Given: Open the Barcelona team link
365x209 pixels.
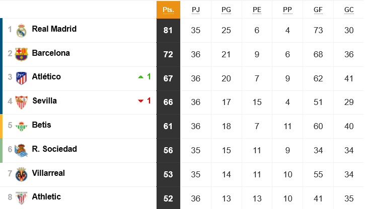Looking at the screenshot, I should click(51, 53).
